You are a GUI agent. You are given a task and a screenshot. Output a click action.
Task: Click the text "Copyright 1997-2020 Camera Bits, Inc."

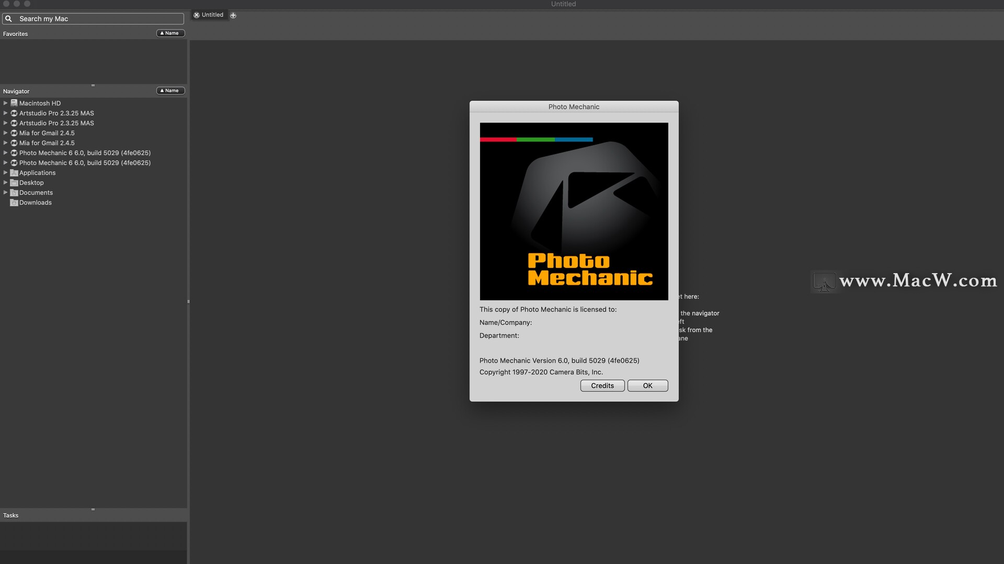click(541, 372)
